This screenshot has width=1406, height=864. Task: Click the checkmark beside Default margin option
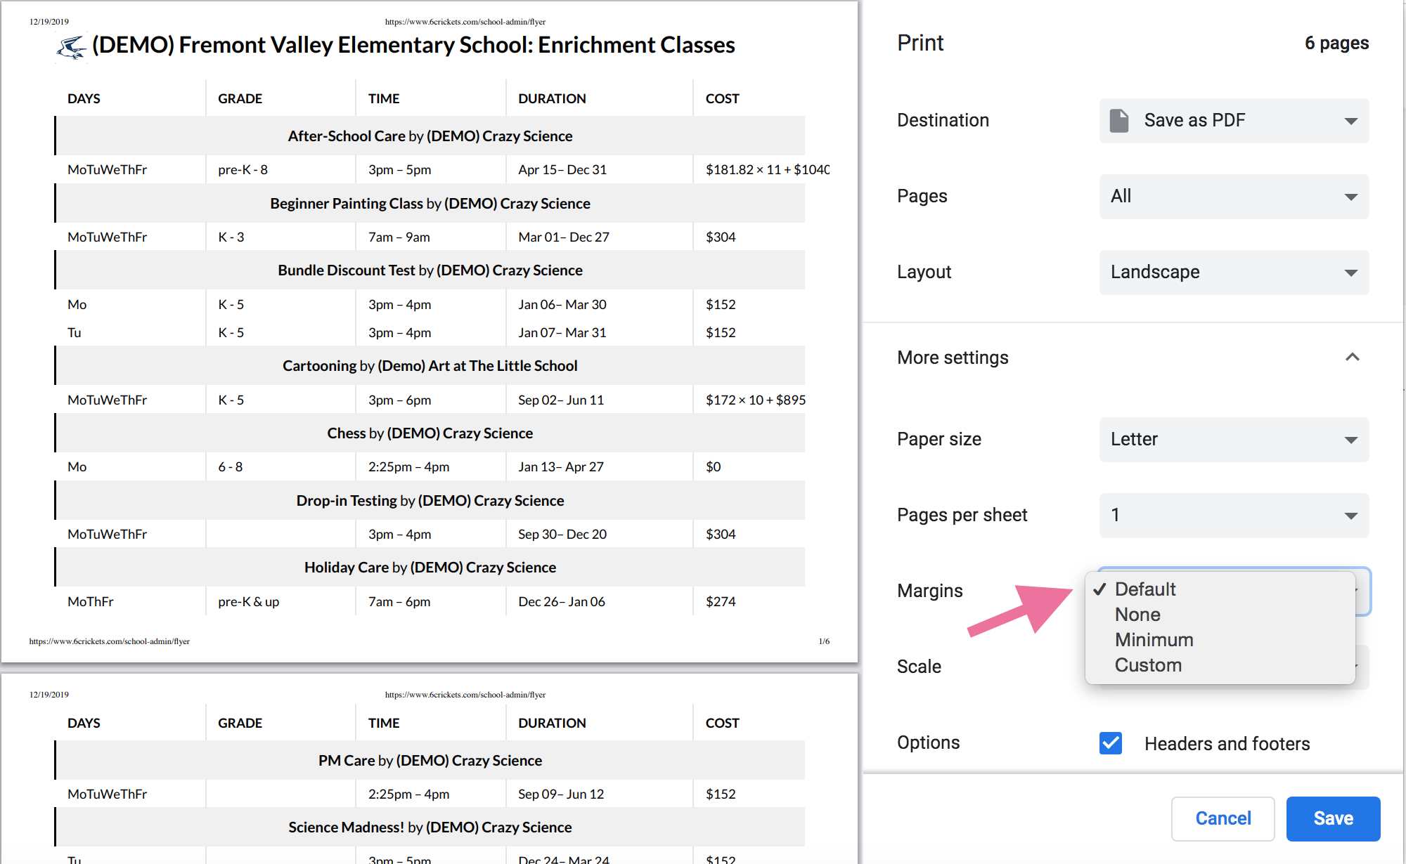(1100, 589)
